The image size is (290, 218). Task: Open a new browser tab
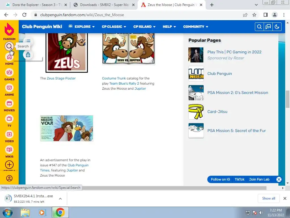(212, 5)
